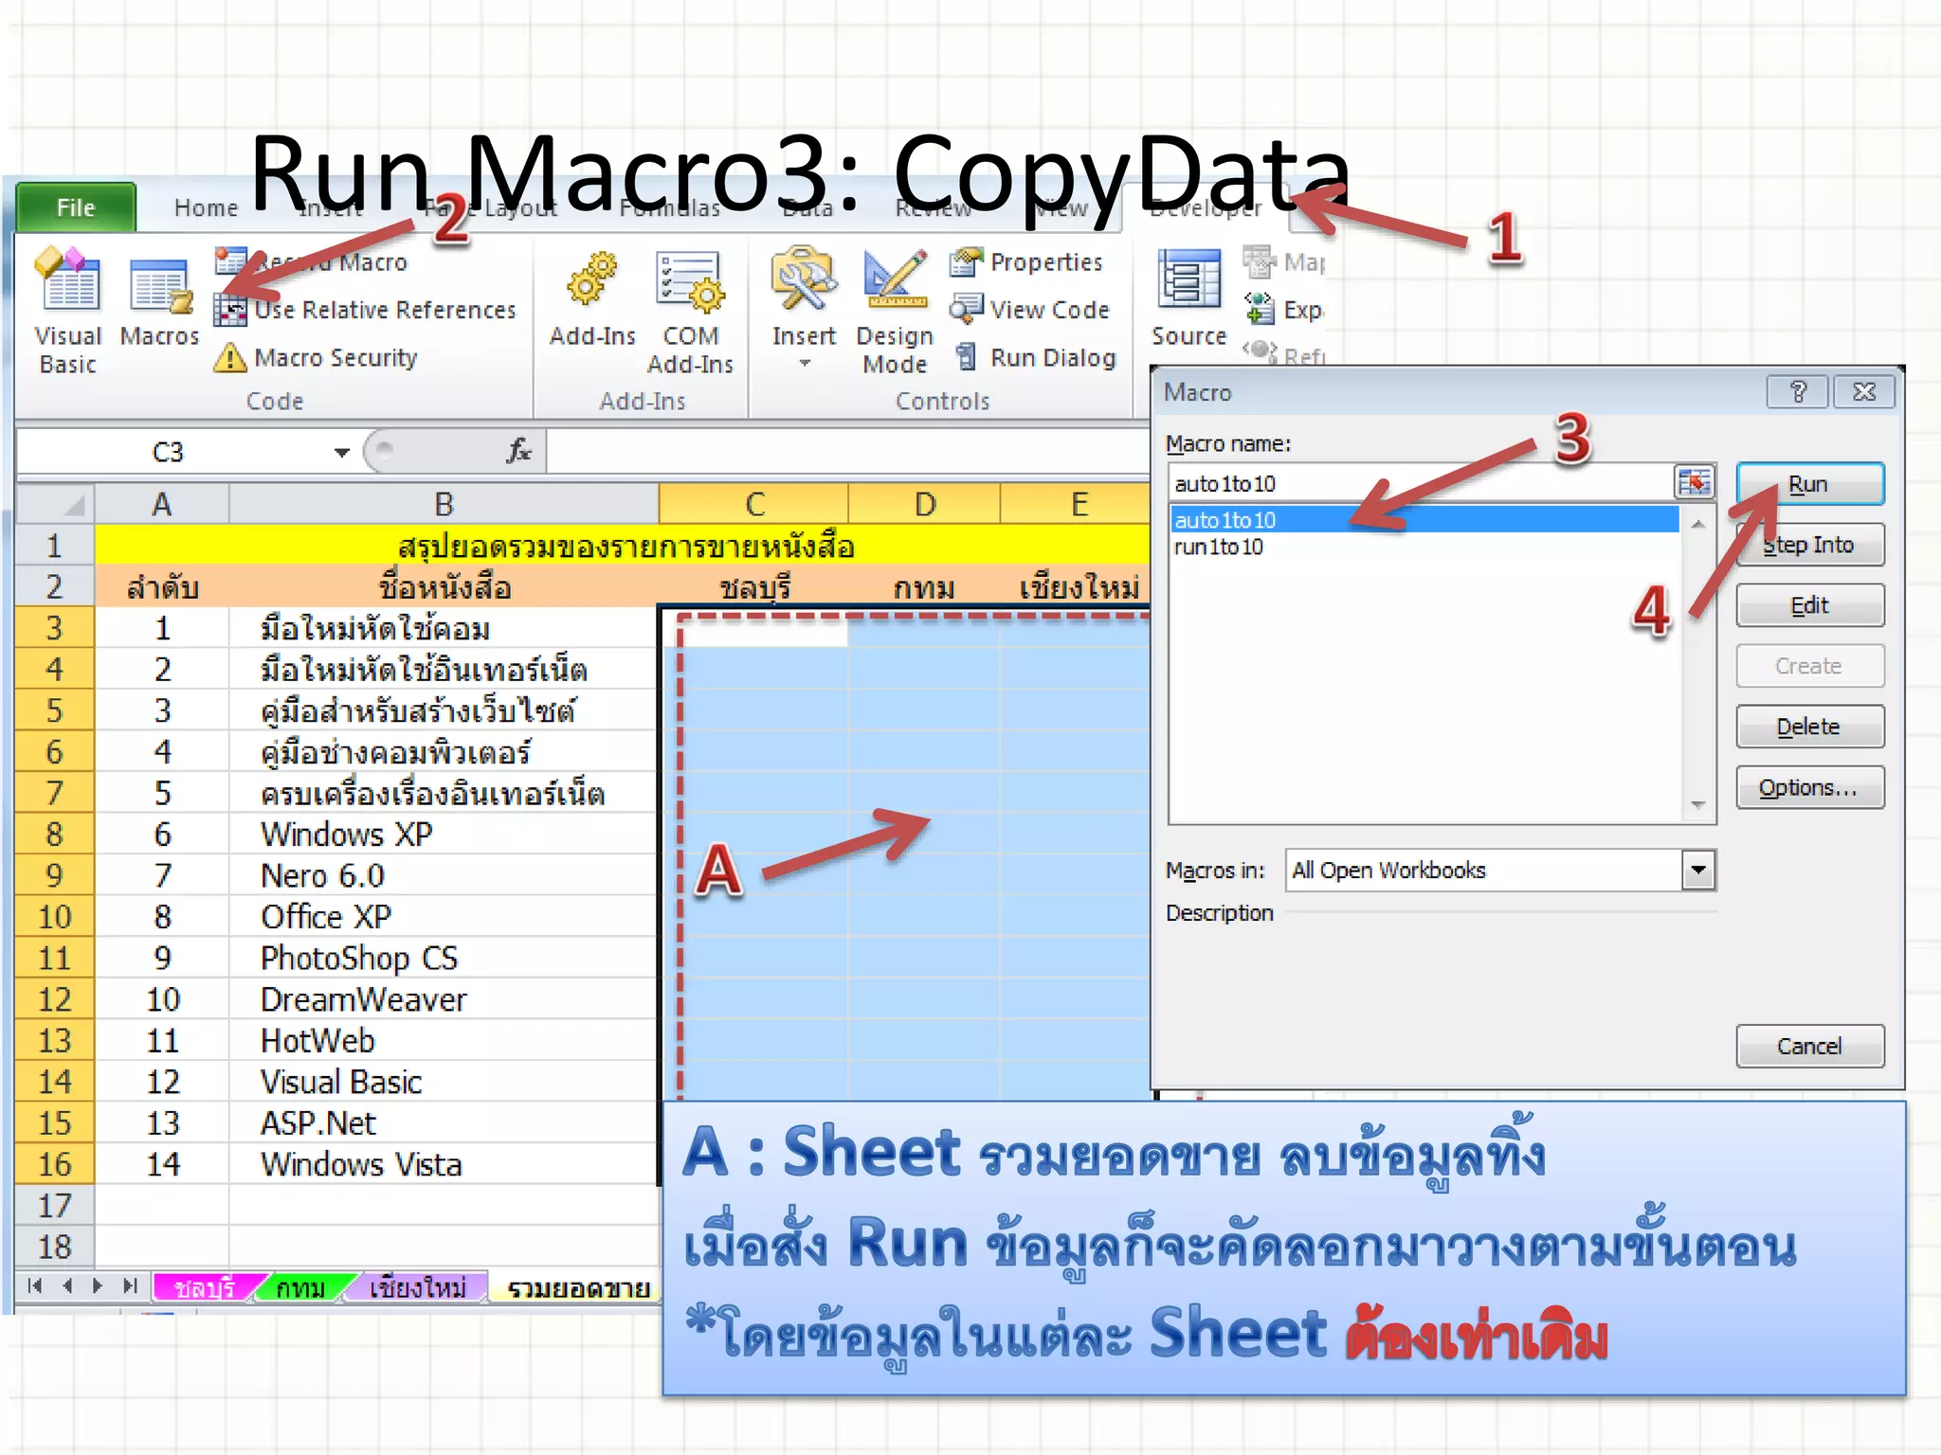Expand the Insert controls dropdown
The image size is (1941, 1455).
(x=804, y=363)
